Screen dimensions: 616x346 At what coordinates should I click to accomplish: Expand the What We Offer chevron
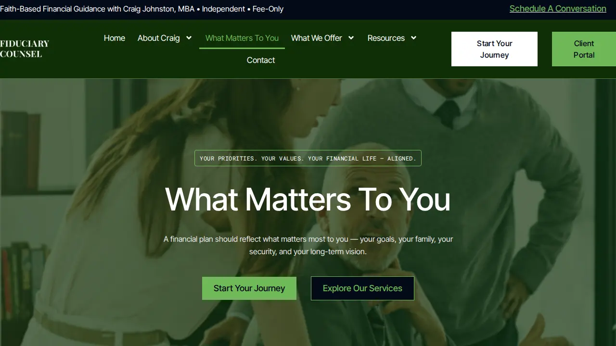351,38
